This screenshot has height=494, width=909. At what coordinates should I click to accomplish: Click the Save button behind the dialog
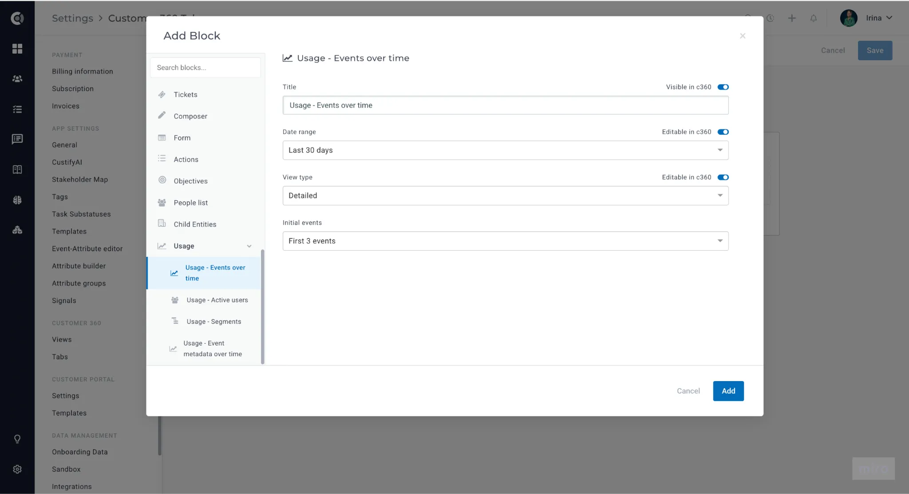click(x=875, y=51)
